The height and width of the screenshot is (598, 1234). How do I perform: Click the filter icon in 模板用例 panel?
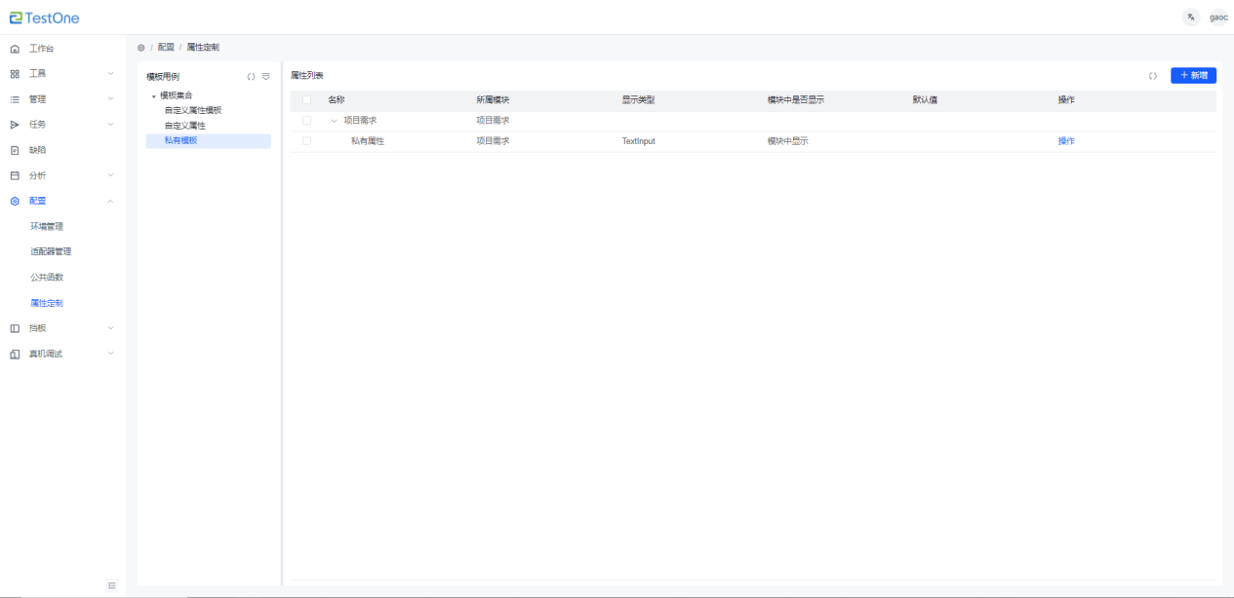[265, 76]
